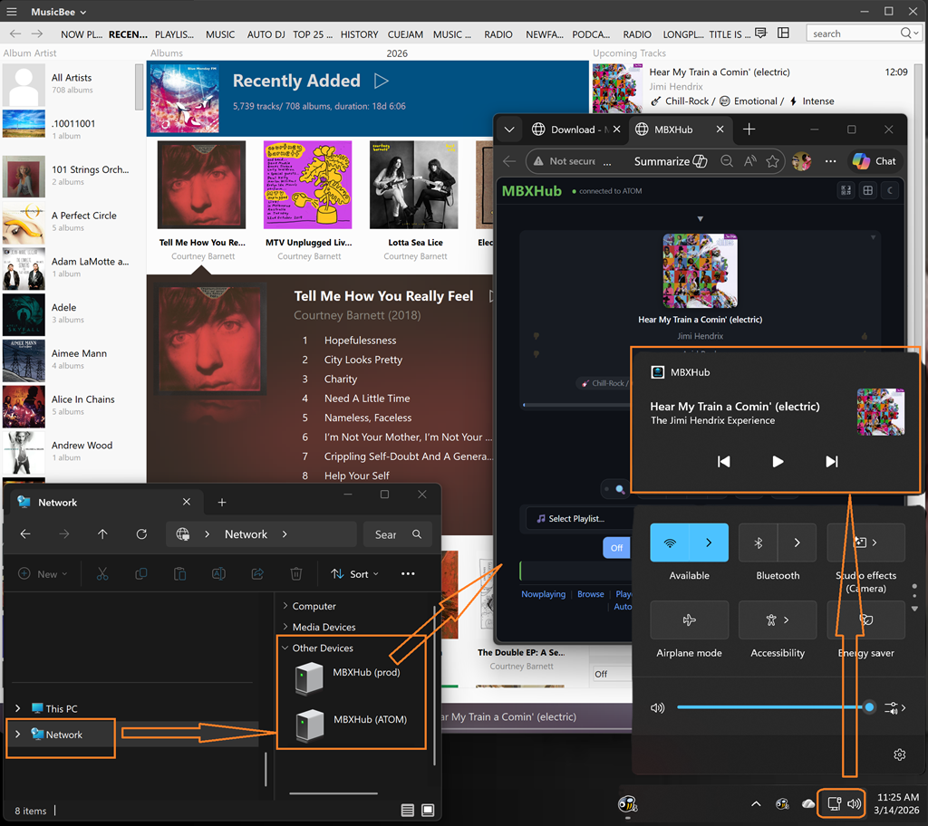This screenshot has height=826, width=928.
Task: Play the Recently Added collection
Action: [382, 81]
